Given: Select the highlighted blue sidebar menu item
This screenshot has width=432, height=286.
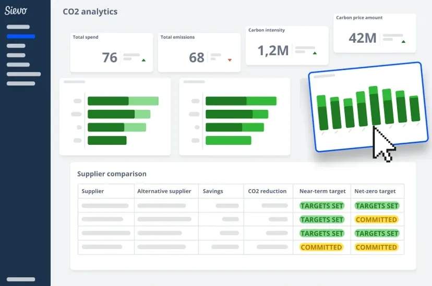Looking at the screenshot, I should pos(21,36).
